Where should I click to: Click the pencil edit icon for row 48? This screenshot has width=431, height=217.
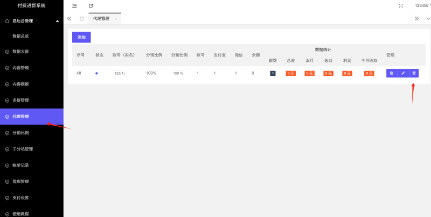[x=402, y=73]
